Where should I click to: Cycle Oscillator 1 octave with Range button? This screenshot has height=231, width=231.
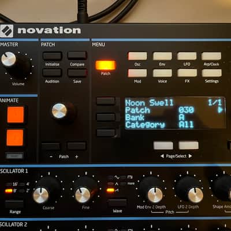pyautogui.click(x=14, y=204)
